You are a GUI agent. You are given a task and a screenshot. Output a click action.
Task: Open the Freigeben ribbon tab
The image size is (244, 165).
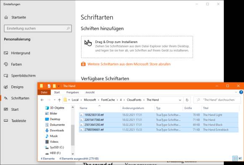pyautogui.click(x=72, y=92)
